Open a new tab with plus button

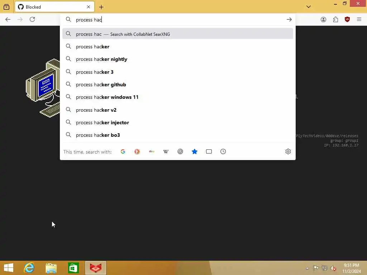click(x=101, y=7)
